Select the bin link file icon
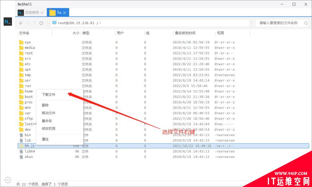The width and height of the screenshot is (312, 187). (21, 135)
